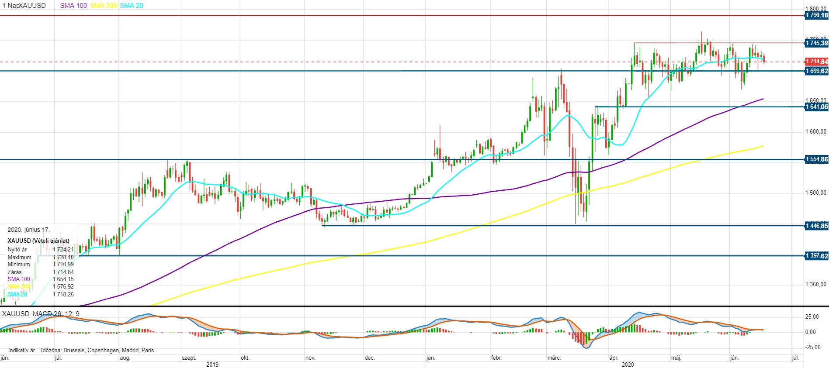This screenshot has height=368, width=829.
Task: Click the 'szept.' month label on time axis
Action: tap(189, 358)
